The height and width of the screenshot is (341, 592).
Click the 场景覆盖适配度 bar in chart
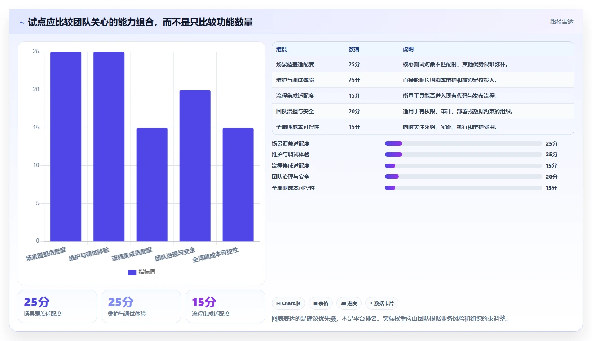66,147
